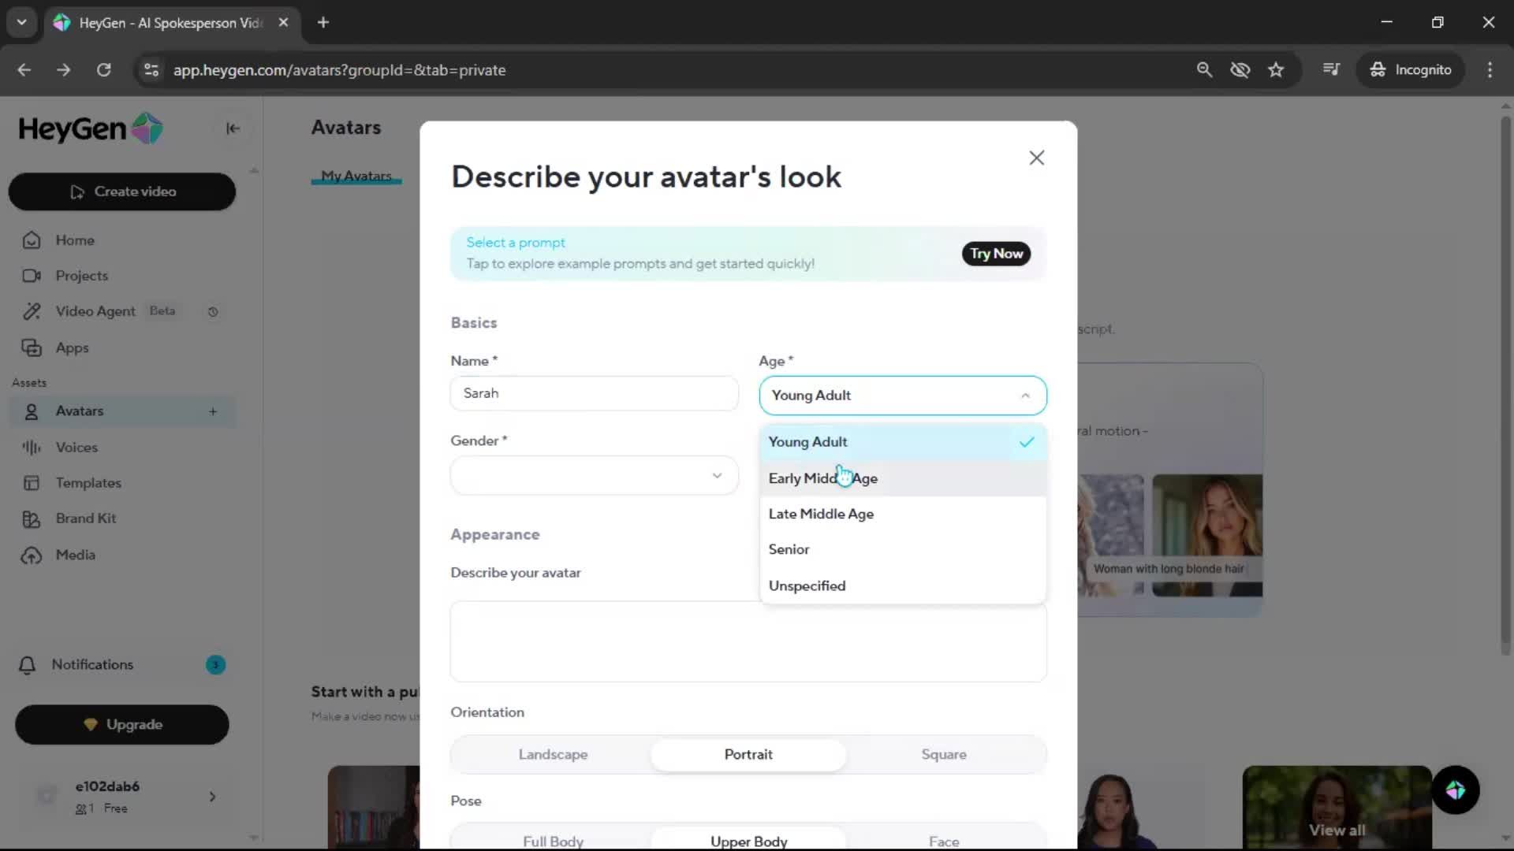Choose Late Middle Age option
1514x851 pixels.
pyautogui.click(x=821, y=514)
